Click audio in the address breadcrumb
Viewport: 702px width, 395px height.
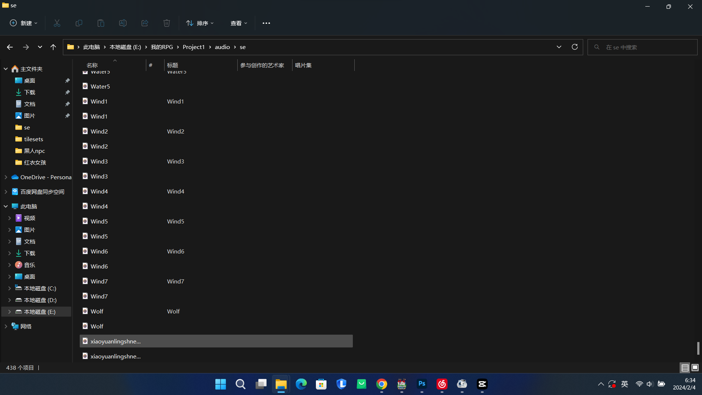coord(222,47)
